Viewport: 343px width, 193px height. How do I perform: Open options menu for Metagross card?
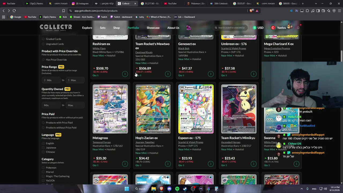[x=125, y=164]
